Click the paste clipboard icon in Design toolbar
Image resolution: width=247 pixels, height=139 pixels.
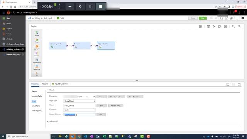click(225, 27)
